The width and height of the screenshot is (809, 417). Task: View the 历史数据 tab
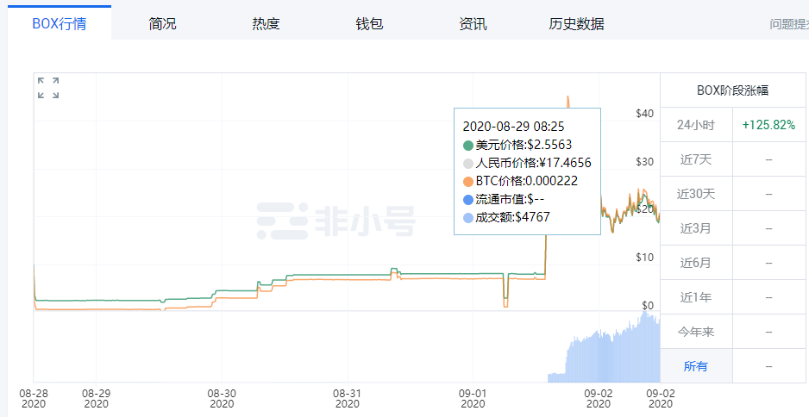point(576,24)
